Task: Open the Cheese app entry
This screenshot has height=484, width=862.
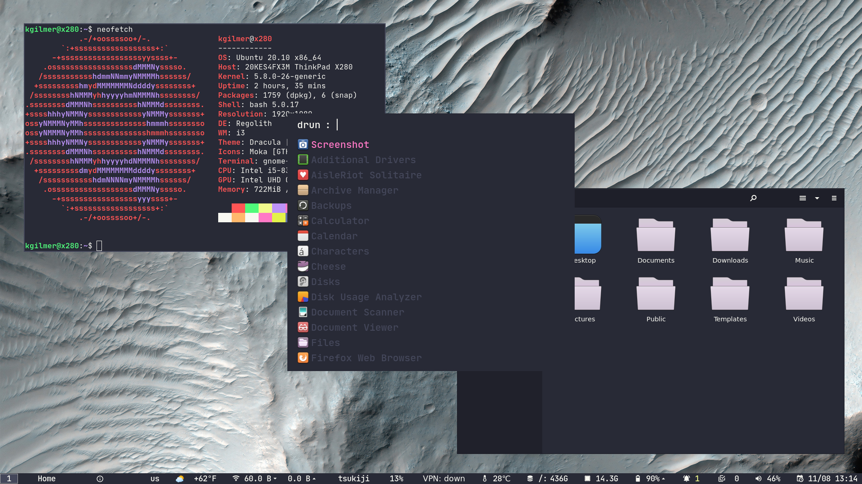Action: [328, 267]
